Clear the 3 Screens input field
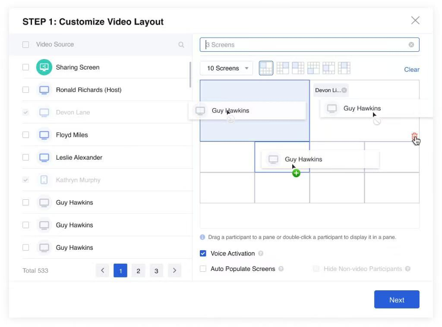Image resolution: width=442 pixels, height=327 pixels. 411,45
